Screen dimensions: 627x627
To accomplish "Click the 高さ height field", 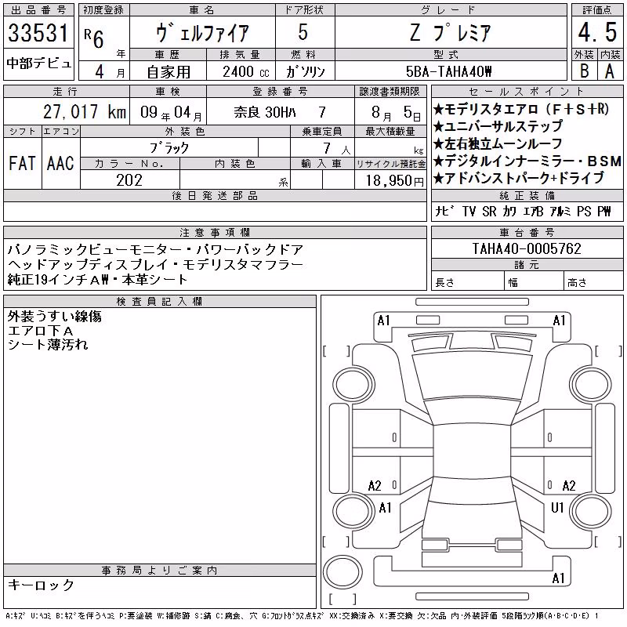I will [593, 281].
